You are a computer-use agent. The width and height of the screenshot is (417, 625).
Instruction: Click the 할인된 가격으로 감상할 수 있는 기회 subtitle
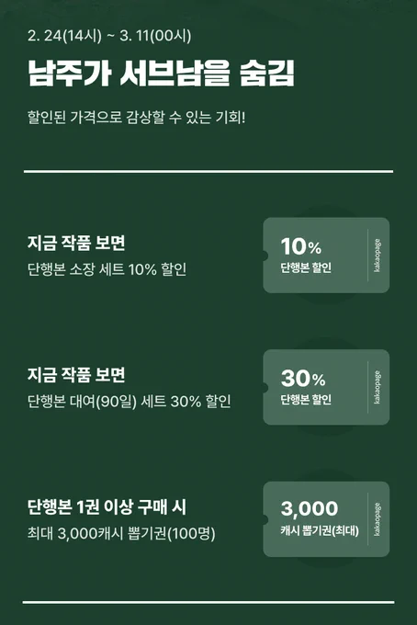137,118
